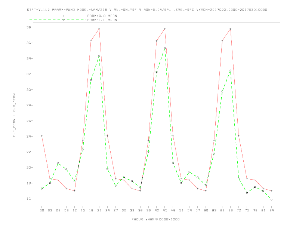Viewport: 296px width, 229px height.
Task: Click y-axis tick label 22
Action: click(x=29, y=152)
